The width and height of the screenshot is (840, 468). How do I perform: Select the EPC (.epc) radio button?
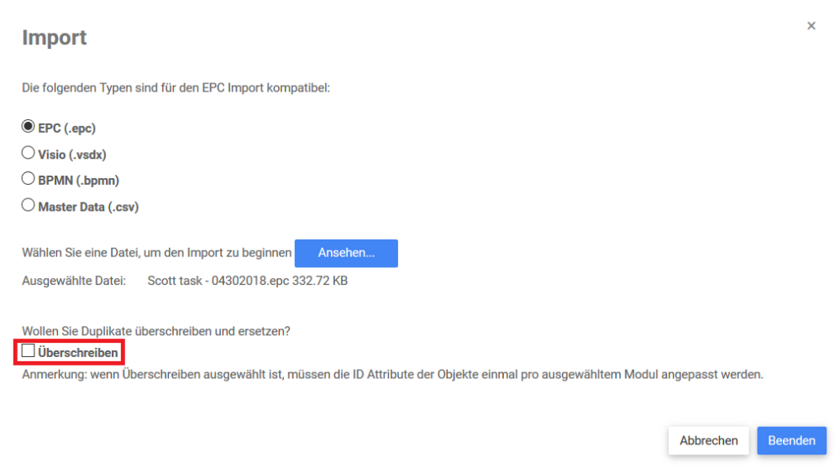click(28, 127)
